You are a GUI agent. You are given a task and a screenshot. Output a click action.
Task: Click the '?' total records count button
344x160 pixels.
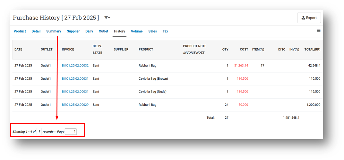(39, 132)
